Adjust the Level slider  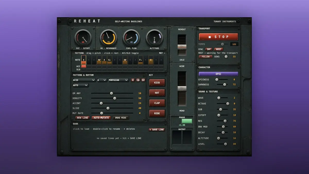pyautogui.click(x=222, y=144)
